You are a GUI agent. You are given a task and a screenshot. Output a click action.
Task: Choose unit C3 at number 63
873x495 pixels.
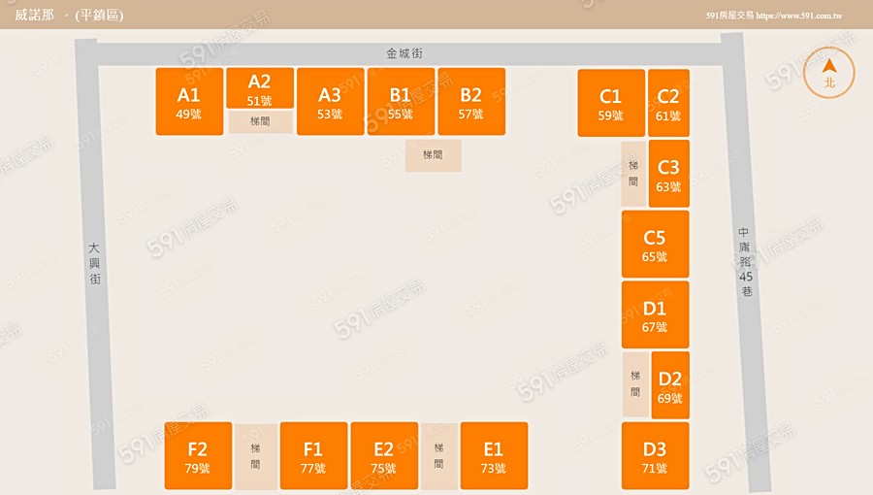668,174
